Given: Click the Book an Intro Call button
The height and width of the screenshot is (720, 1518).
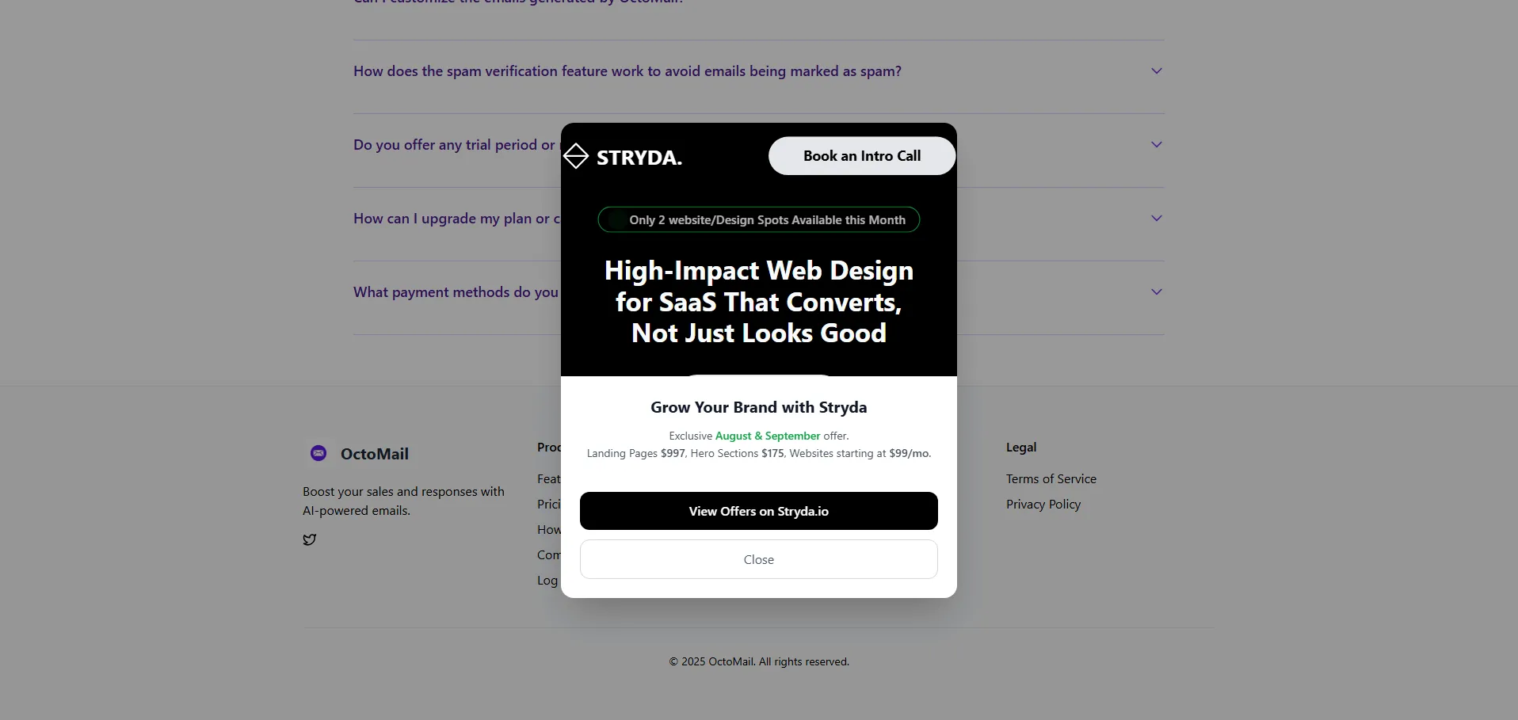Looking at the screenshot, I should pyautogui.click(x=861, y=156).
